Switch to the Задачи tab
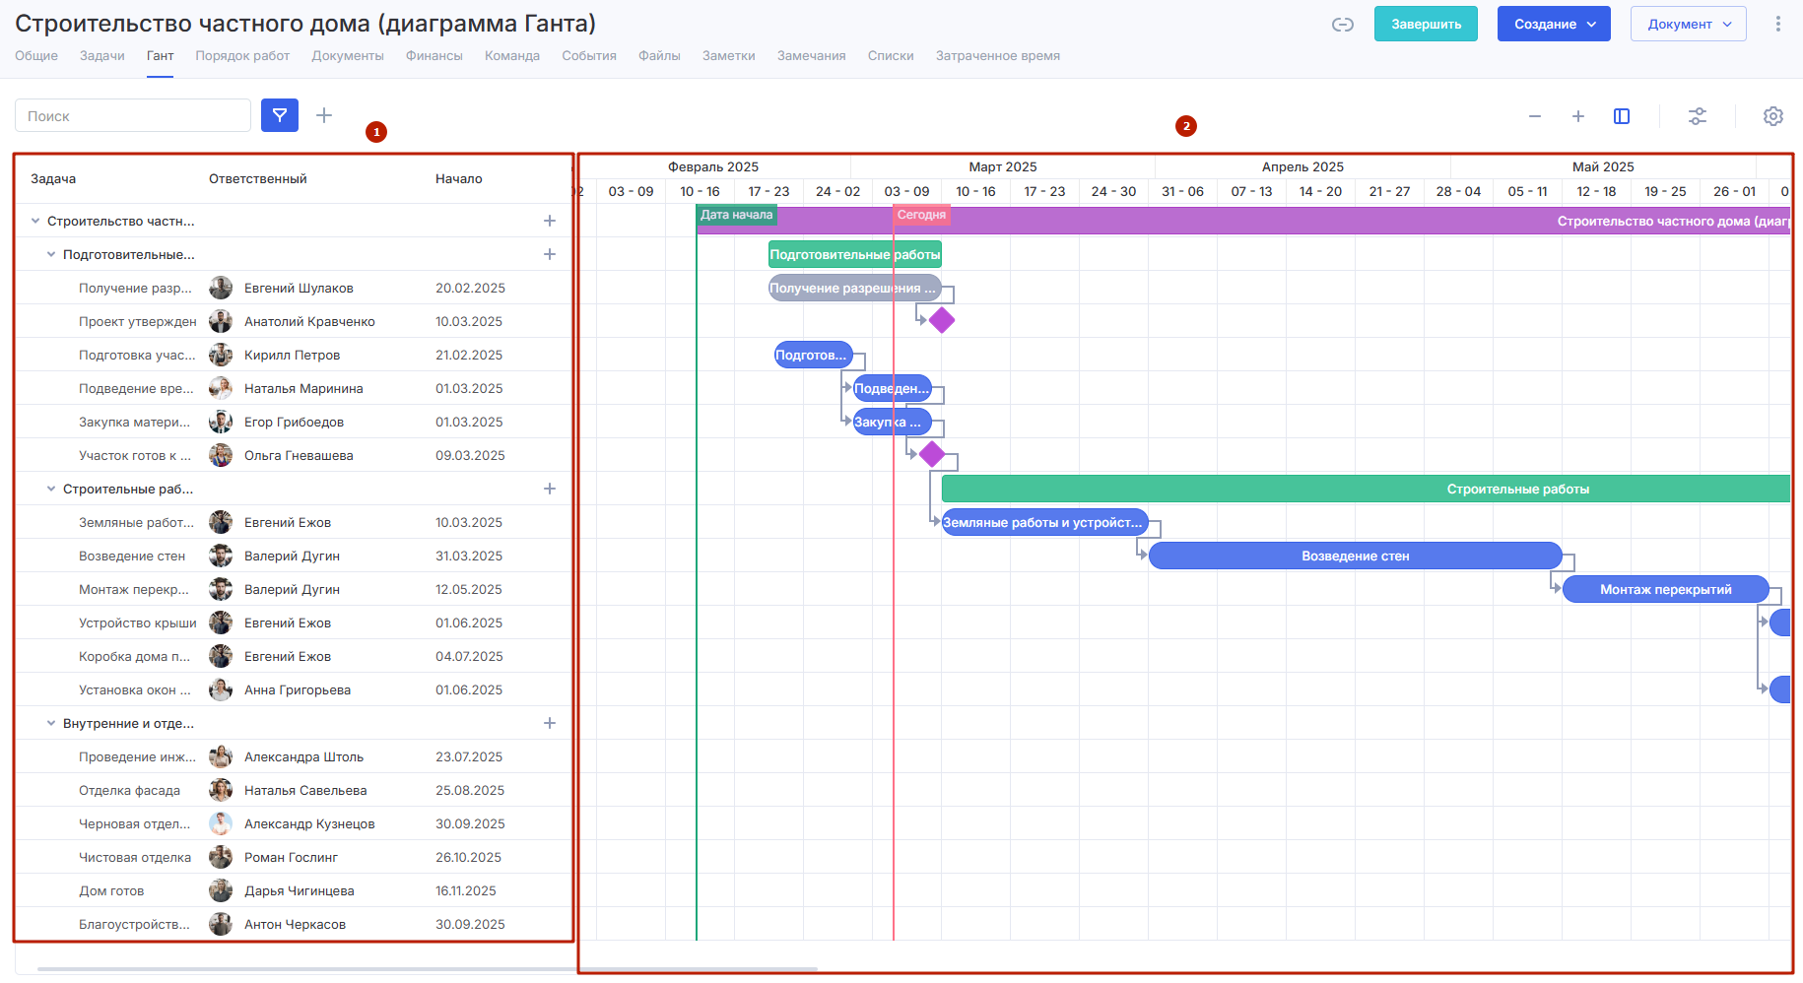1803x983 pixels. (102, 55)
